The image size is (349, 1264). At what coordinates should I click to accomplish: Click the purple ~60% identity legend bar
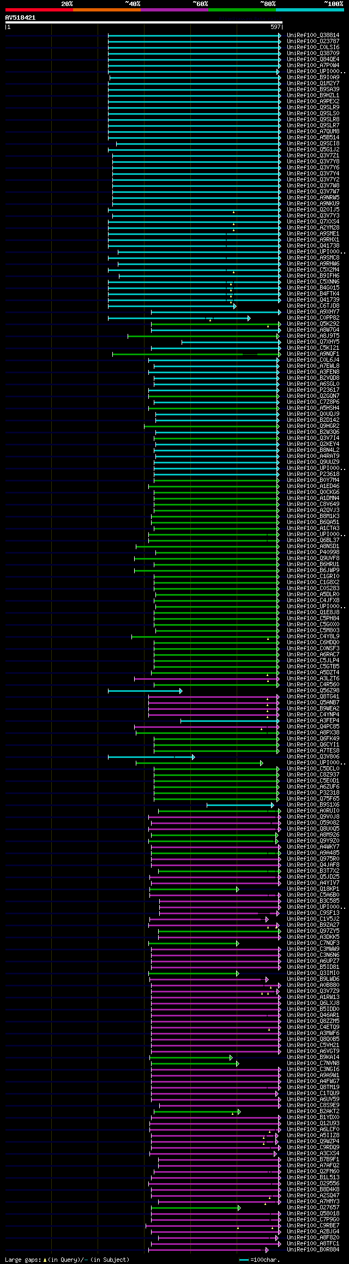click(174, 10)
